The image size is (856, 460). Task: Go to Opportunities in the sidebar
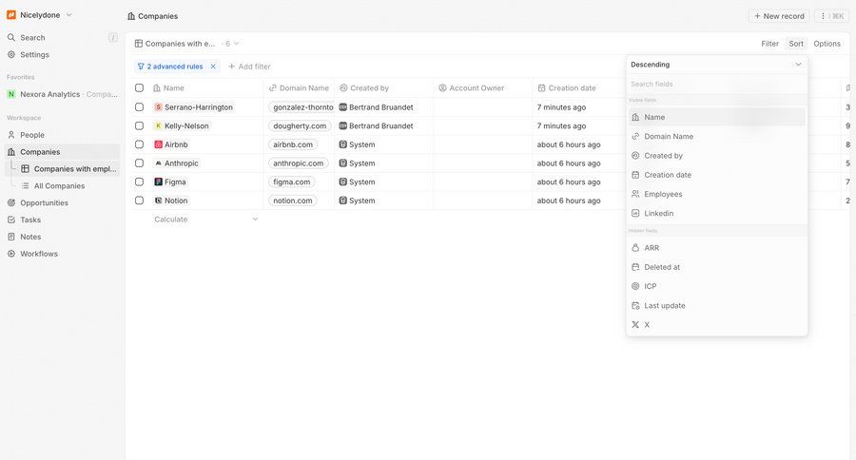pyautogui.click(x=62, y=202)
